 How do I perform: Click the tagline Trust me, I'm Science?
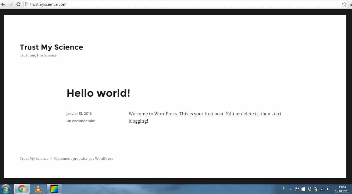pyautogui.click(x=38, y=55)
